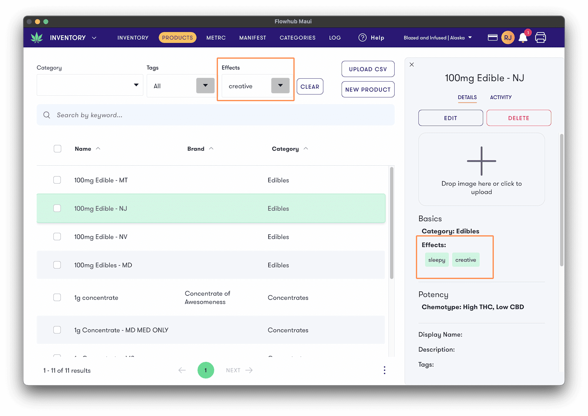This screenshot has width=588, height=416.
Task: Sort by Name column arrow
Action: tap(98, 149)
